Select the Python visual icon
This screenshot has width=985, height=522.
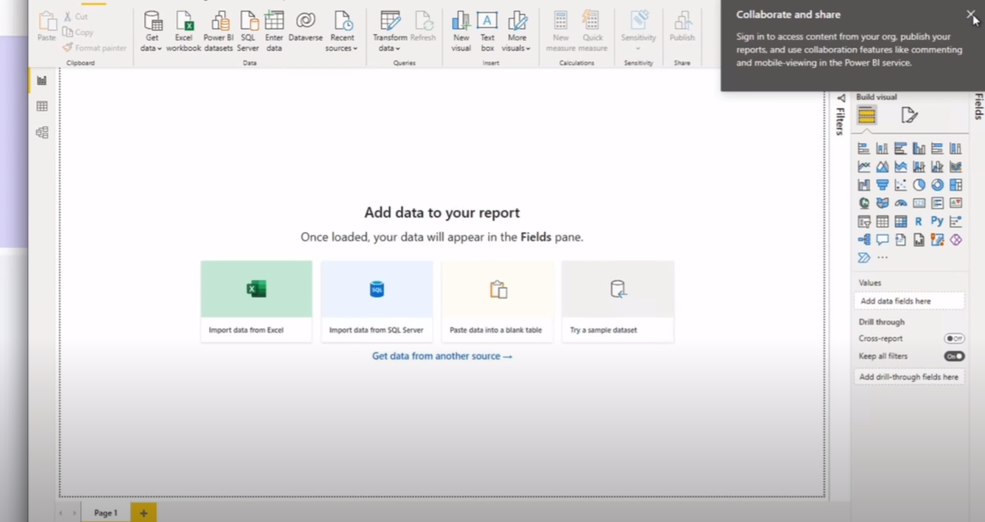[x=937, y=221]
